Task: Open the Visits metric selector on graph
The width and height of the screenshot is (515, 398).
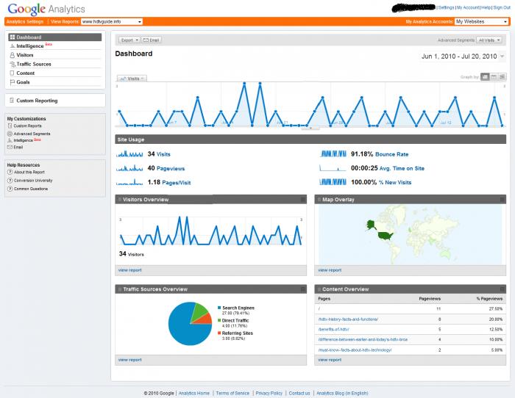Action: coord(132,79)
